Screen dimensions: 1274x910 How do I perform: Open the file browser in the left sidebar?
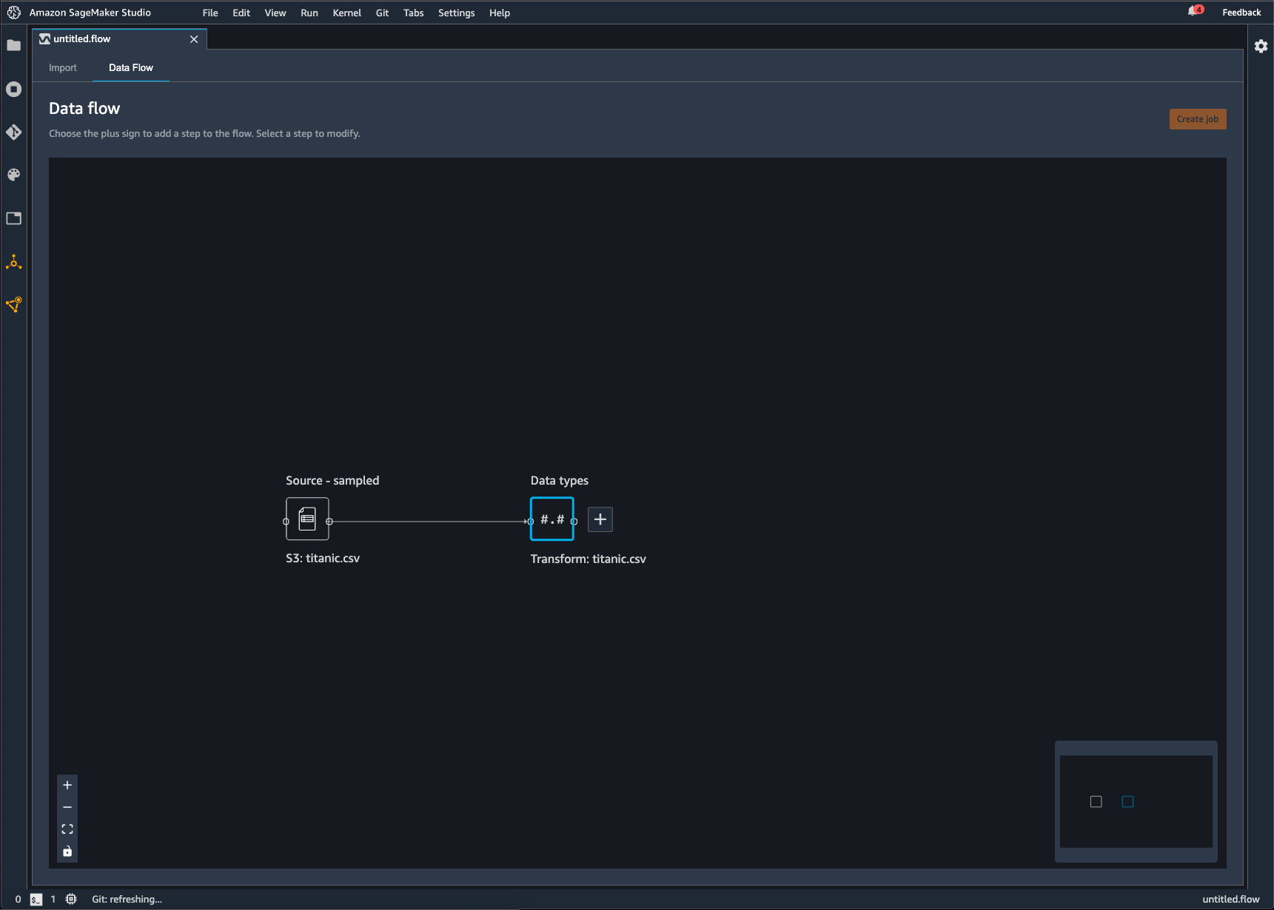coord(13,46)
